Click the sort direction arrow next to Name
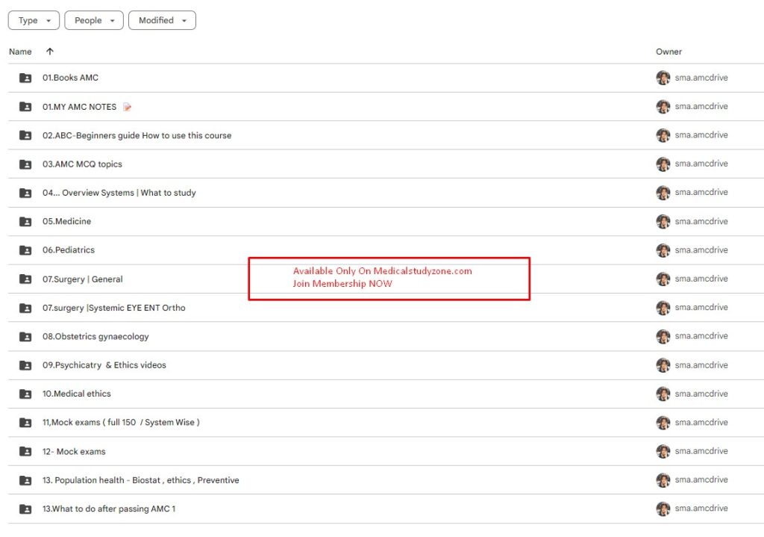 (50, 52)
